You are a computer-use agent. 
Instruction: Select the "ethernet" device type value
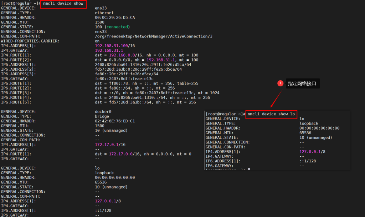click(x=104, y=12)
